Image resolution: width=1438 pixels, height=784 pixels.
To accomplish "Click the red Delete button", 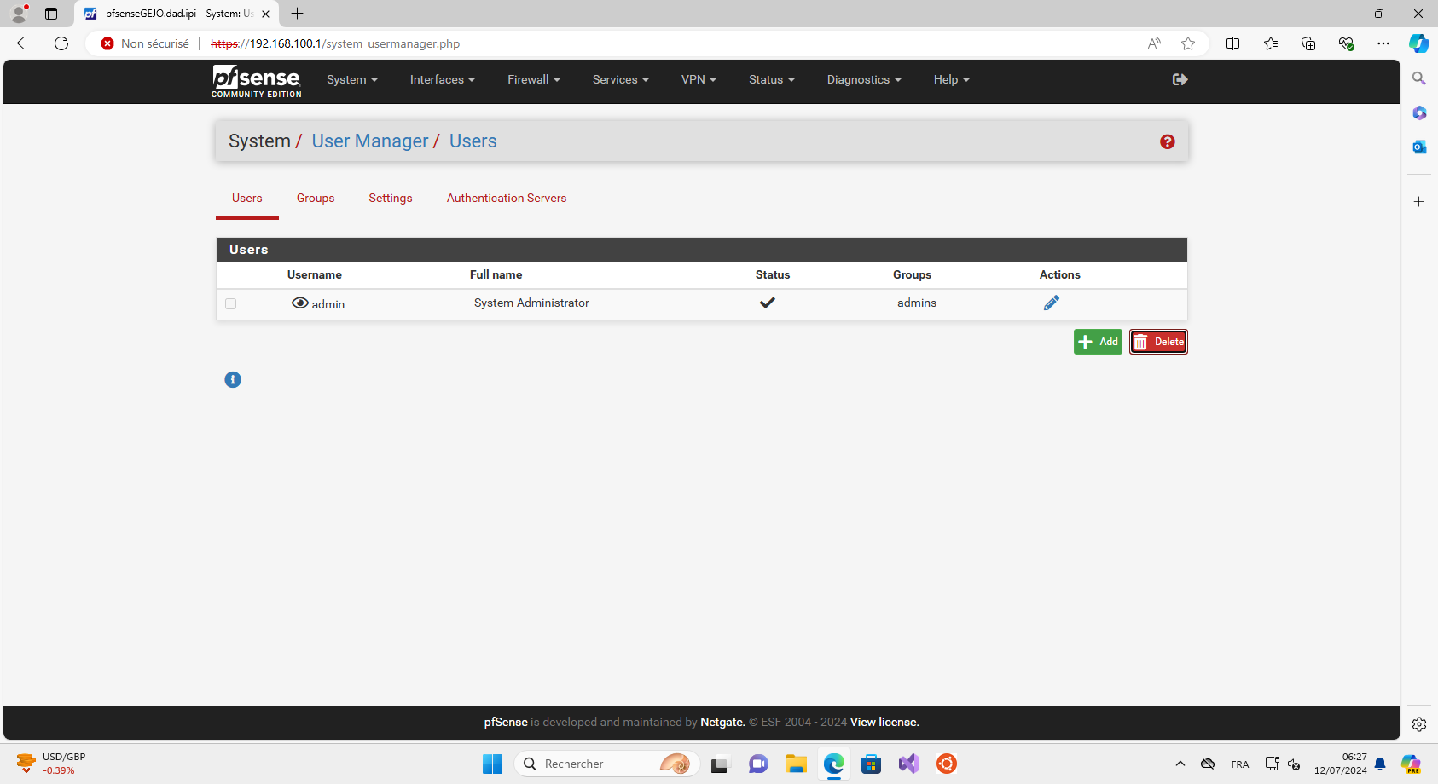I will tap(1158, 342).
